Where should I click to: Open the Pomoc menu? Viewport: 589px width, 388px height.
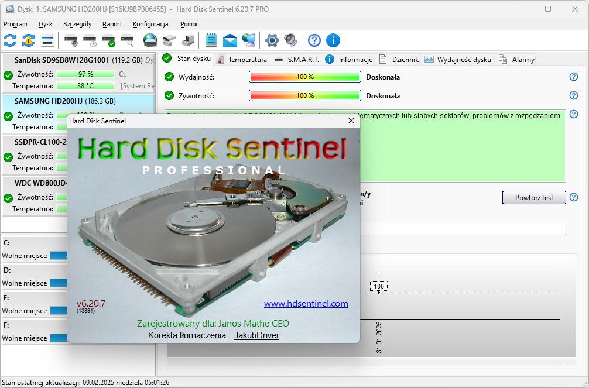pos(189,24)
